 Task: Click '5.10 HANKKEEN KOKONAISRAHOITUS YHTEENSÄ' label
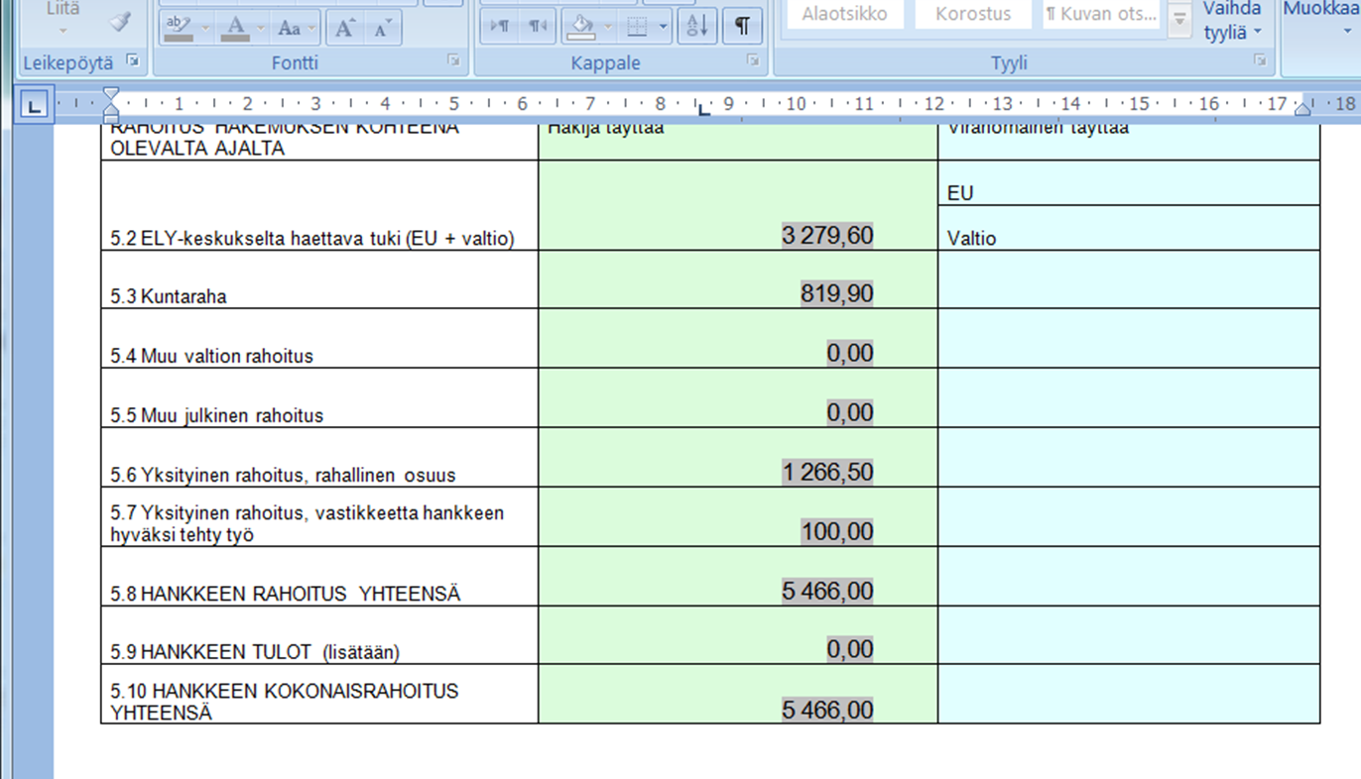tap(285, 701)
